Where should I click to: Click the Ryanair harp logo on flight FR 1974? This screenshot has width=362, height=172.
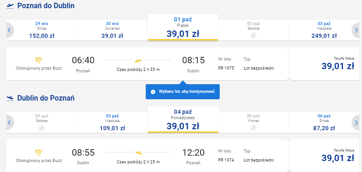39,152
